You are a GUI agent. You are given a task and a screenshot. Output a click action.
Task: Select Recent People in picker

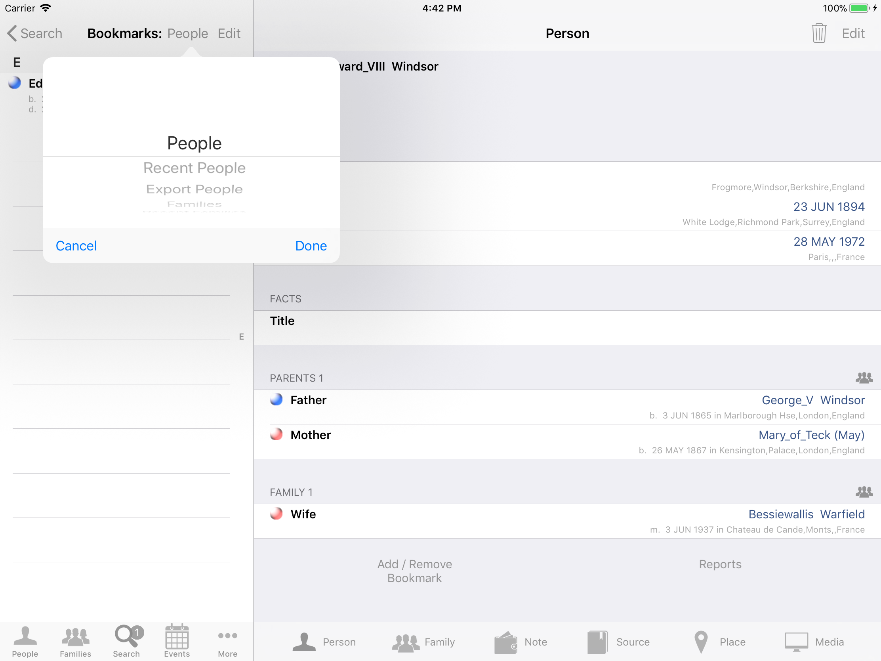(194, 168)
